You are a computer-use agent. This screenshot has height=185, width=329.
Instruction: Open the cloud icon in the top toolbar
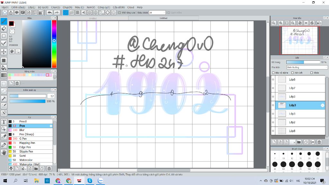click(x=4, y=13)
